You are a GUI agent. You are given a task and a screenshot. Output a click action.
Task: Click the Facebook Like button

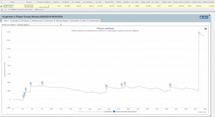pyautogui.click(x=204, y=17)
